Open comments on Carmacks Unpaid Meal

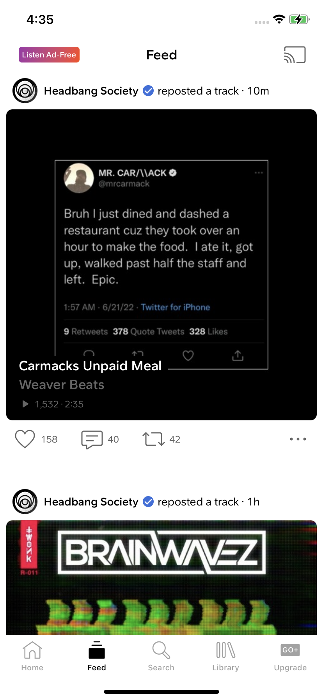pos(92,439)
